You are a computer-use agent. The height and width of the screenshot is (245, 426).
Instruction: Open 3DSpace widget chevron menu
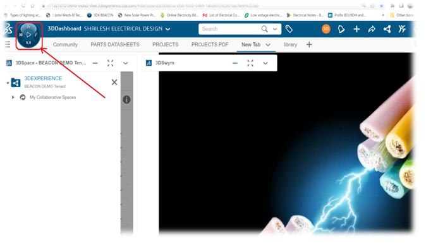(x=126, y=63)
